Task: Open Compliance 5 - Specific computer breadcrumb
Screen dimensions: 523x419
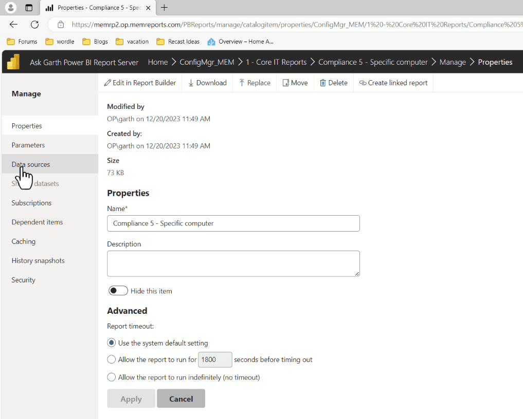Action: [x=373, y=62]
